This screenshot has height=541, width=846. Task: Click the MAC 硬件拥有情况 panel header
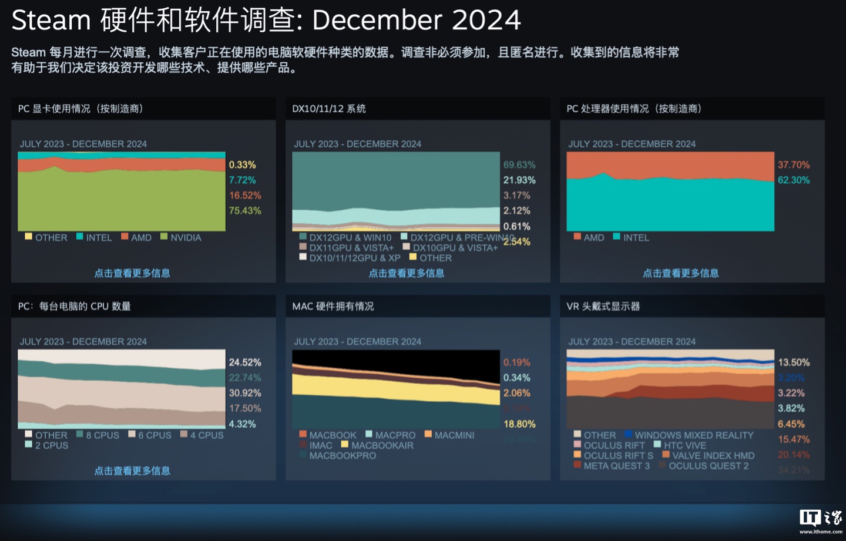click(418, 306)
